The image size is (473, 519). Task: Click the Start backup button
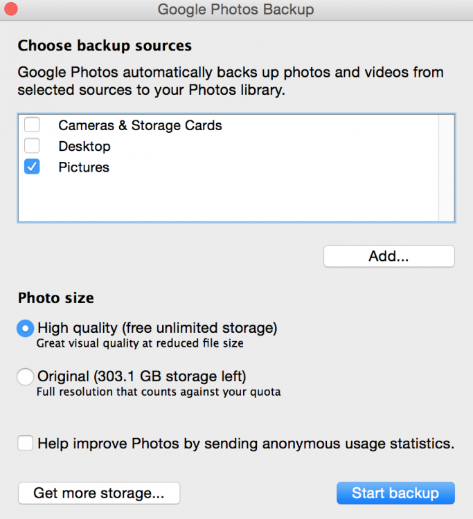coord(395,493)
